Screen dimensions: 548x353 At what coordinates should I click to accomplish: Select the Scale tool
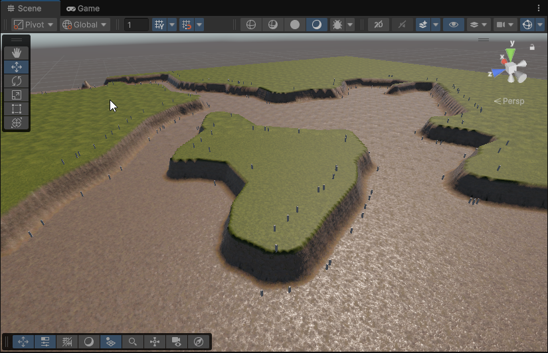coord(16,95)
